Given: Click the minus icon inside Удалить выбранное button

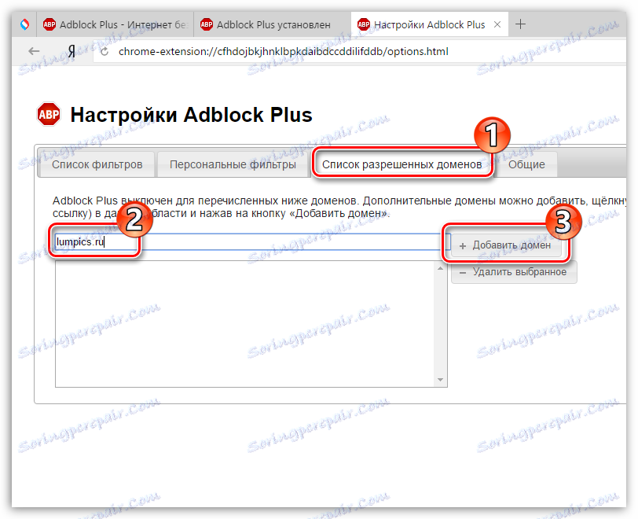Looking at the screenshot, I should pyautogui.click(x=464, y=272).
